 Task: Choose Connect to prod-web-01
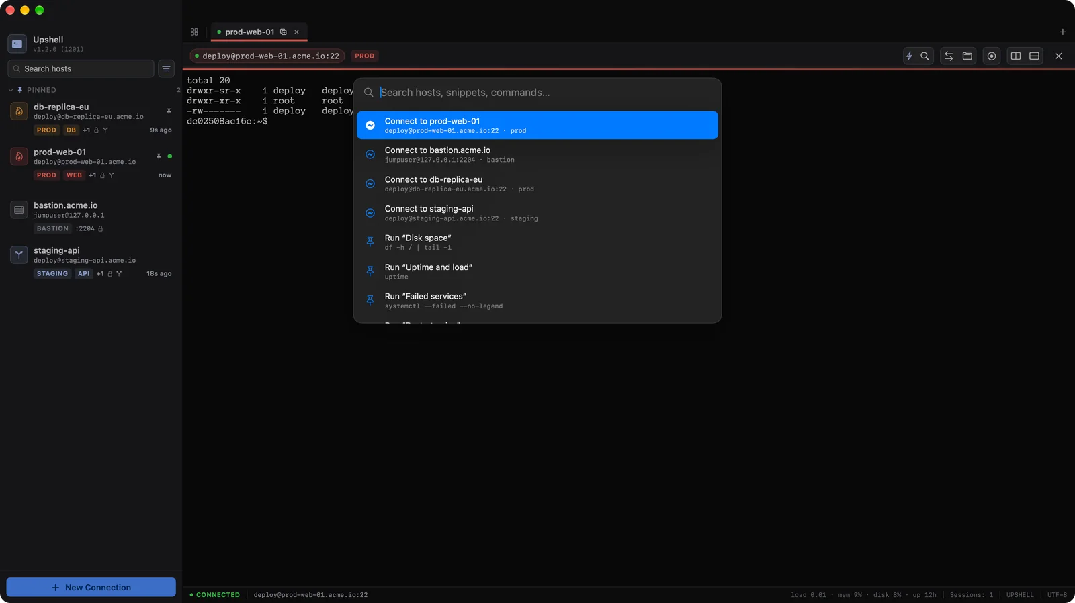pyautogui.click(x=537, y=126)
